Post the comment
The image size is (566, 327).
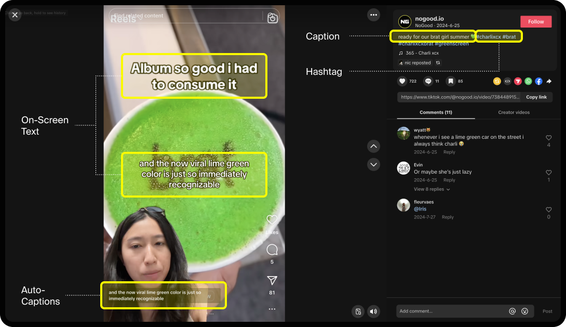click(x=547, y=311)
